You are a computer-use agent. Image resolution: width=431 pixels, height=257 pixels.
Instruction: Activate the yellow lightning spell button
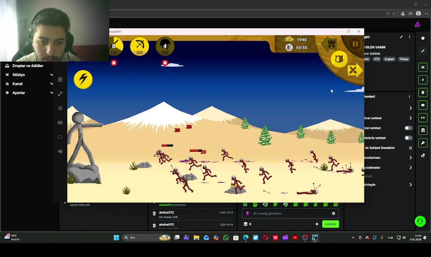click(83, 79)
